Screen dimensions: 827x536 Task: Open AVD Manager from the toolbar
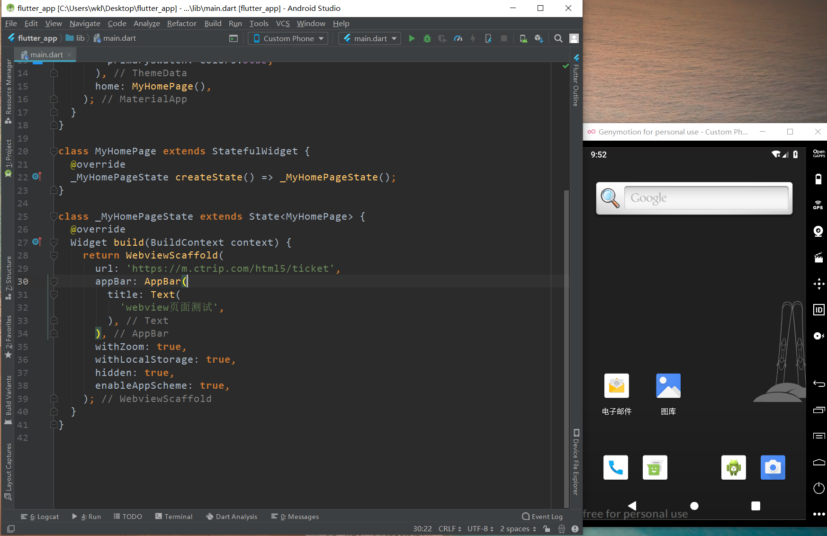523,38
